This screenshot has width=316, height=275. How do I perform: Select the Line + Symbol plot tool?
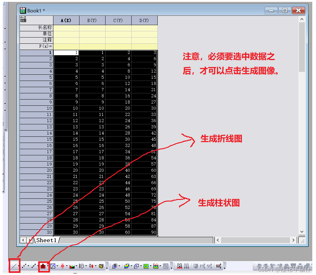(x=34, y=266)
